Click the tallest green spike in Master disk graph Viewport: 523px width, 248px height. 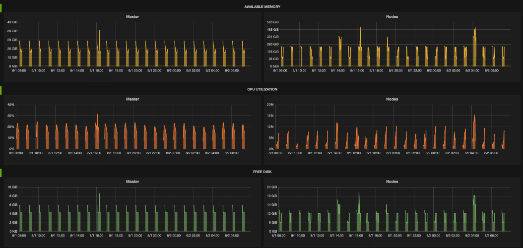pos(100,194)
